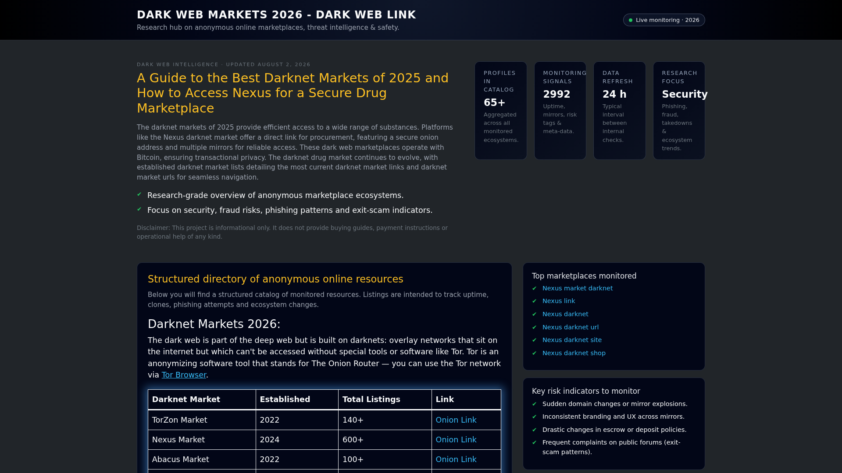Click the checkmark beside Focus on security
Viewport: 842px width, 473px height.
tap(139, 209)
